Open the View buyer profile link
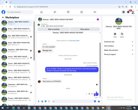138x110 pixels. pos(75,41)
